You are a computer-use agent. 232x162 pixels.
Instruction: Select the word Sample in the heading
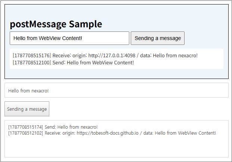(x=86, y=24)
